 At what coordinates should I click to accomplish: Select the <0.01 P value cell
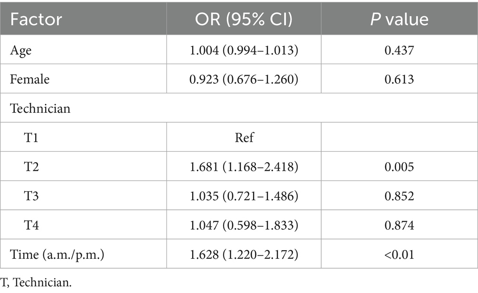[399, 254]
